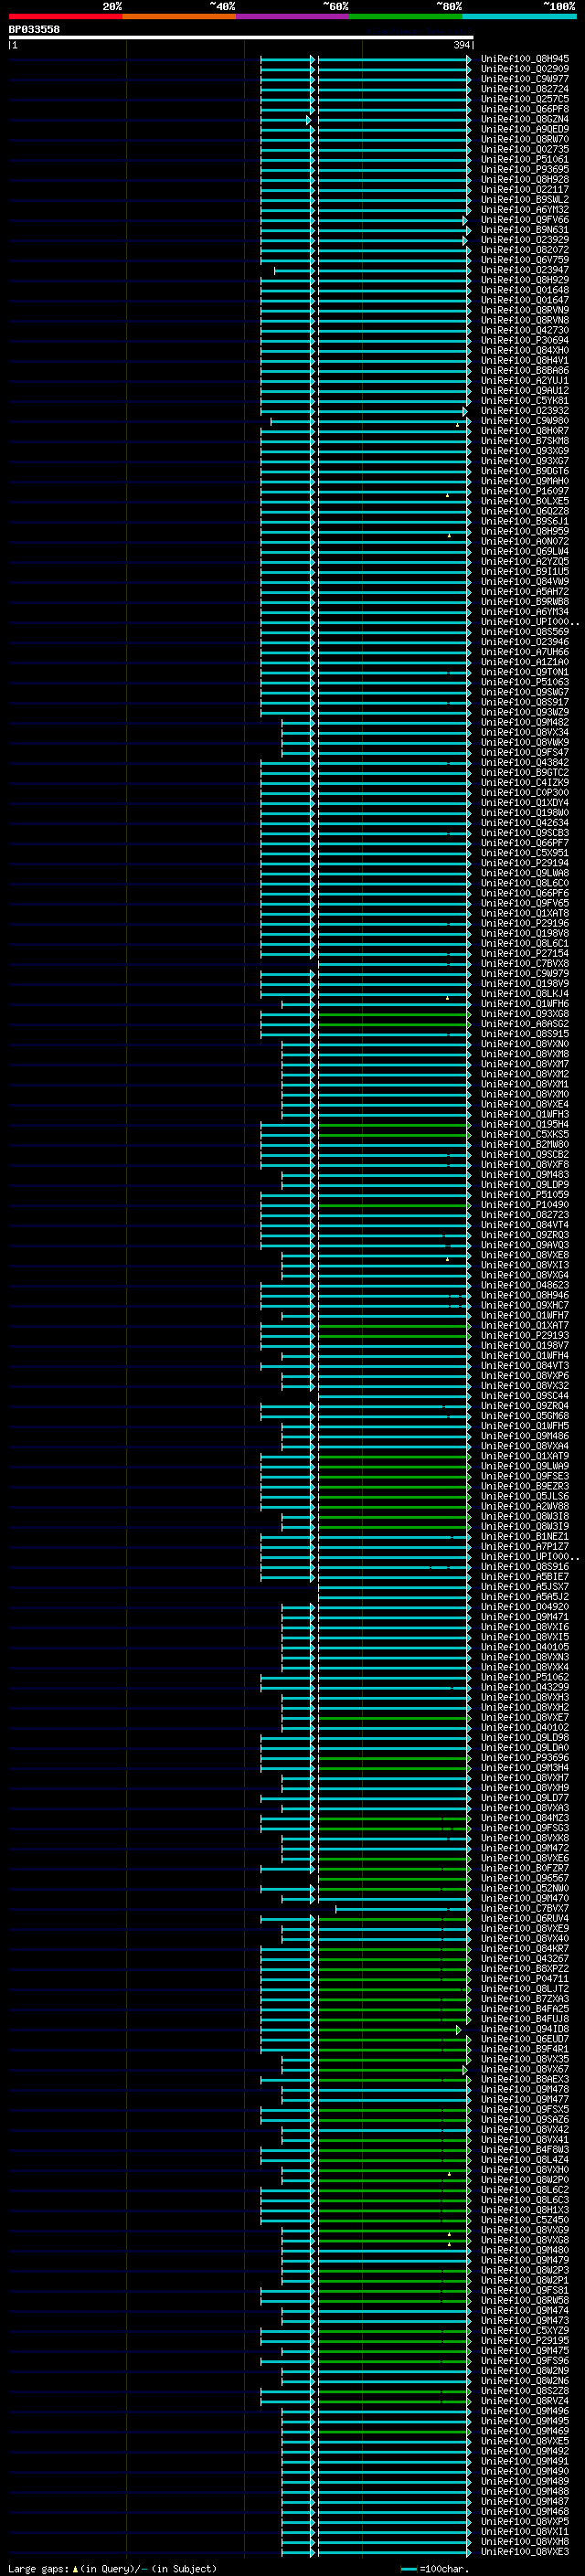
Task: Select UniRef100_Q9AVQ3 label
Action: [525, 1246]
